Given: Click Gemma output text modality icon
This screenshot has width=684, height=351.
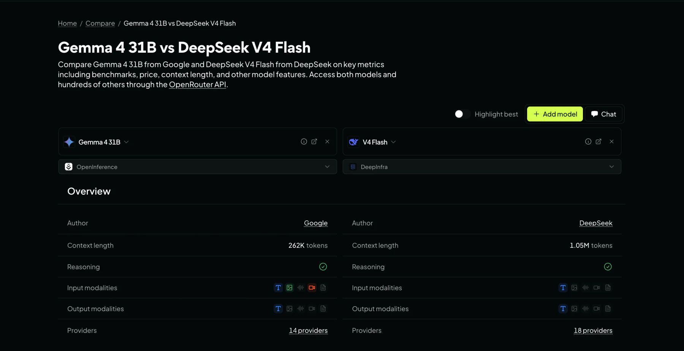Looking at the screenshot, I should 278,309.
